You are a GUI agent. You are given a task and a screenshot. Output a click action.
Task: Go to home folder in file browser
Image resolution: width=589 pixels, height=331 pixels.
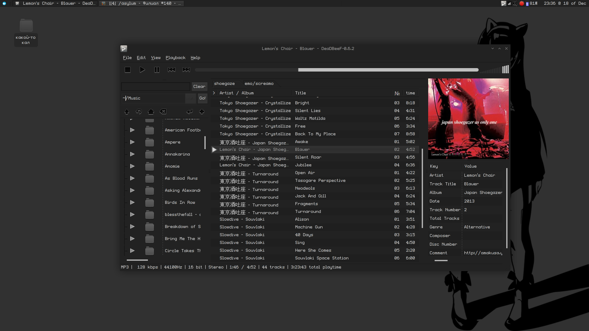coord(151,112)
